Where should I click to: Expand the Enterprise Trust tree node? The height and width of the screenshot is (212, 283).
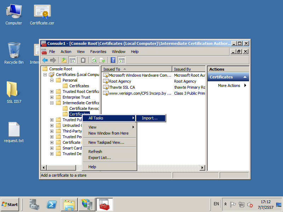tap(52, 97)
